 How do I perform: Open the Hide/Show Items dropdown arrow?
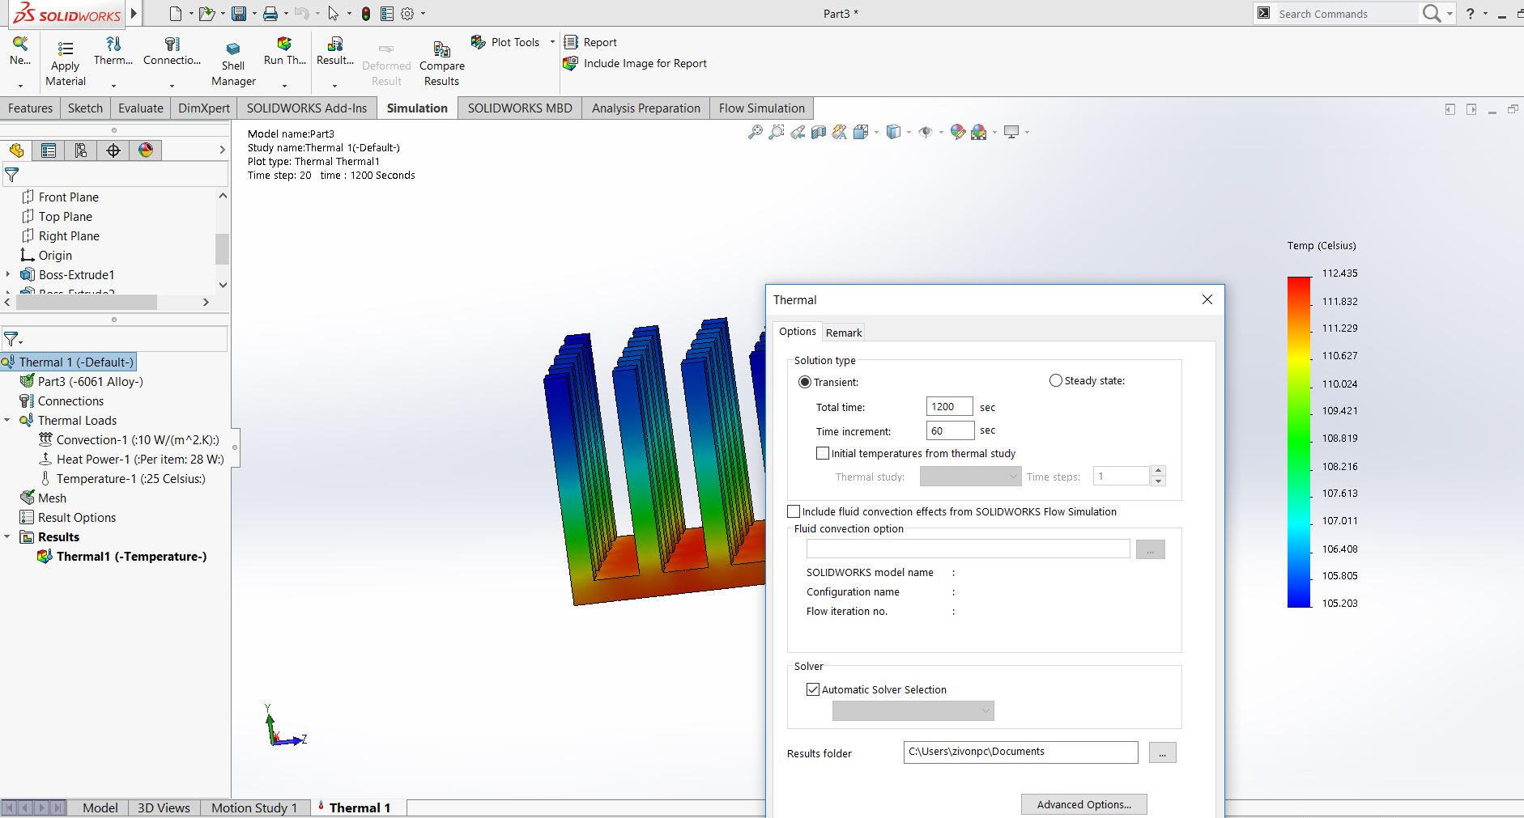click(x=940, y=132)
